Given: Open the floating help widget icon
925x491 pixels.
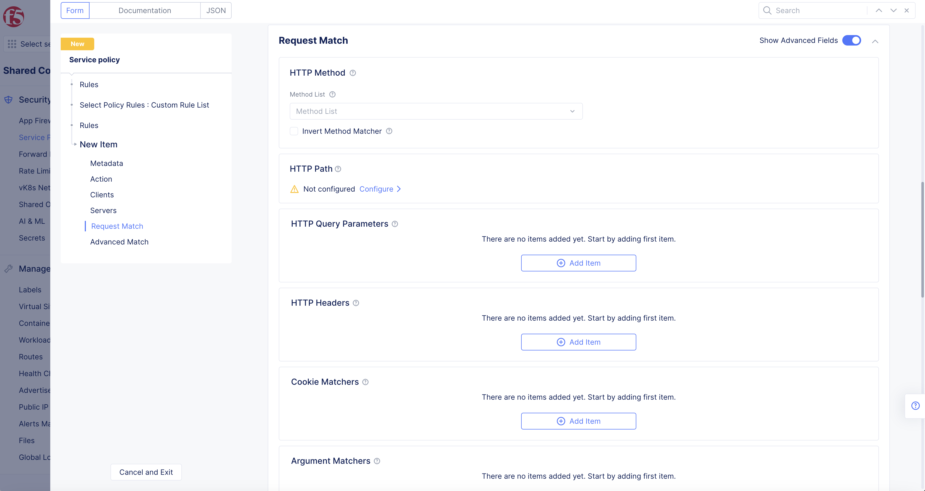Looking at the screenshot, I should 915,406.
